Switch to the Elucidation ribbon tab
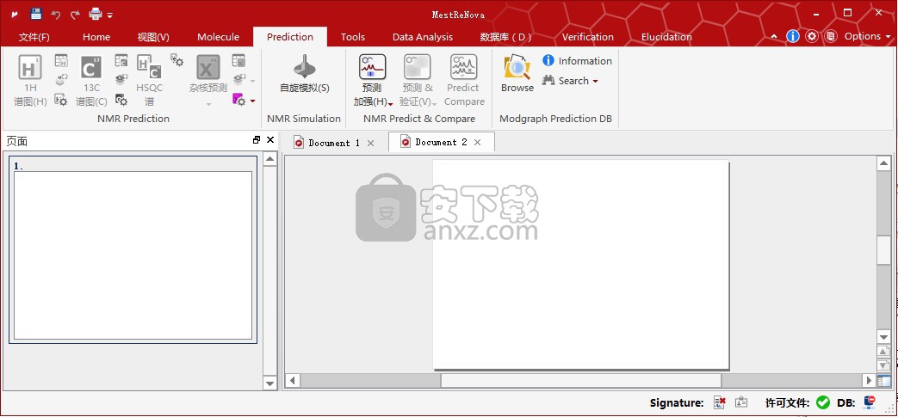 pyautogui.click(x=666, y=37)
